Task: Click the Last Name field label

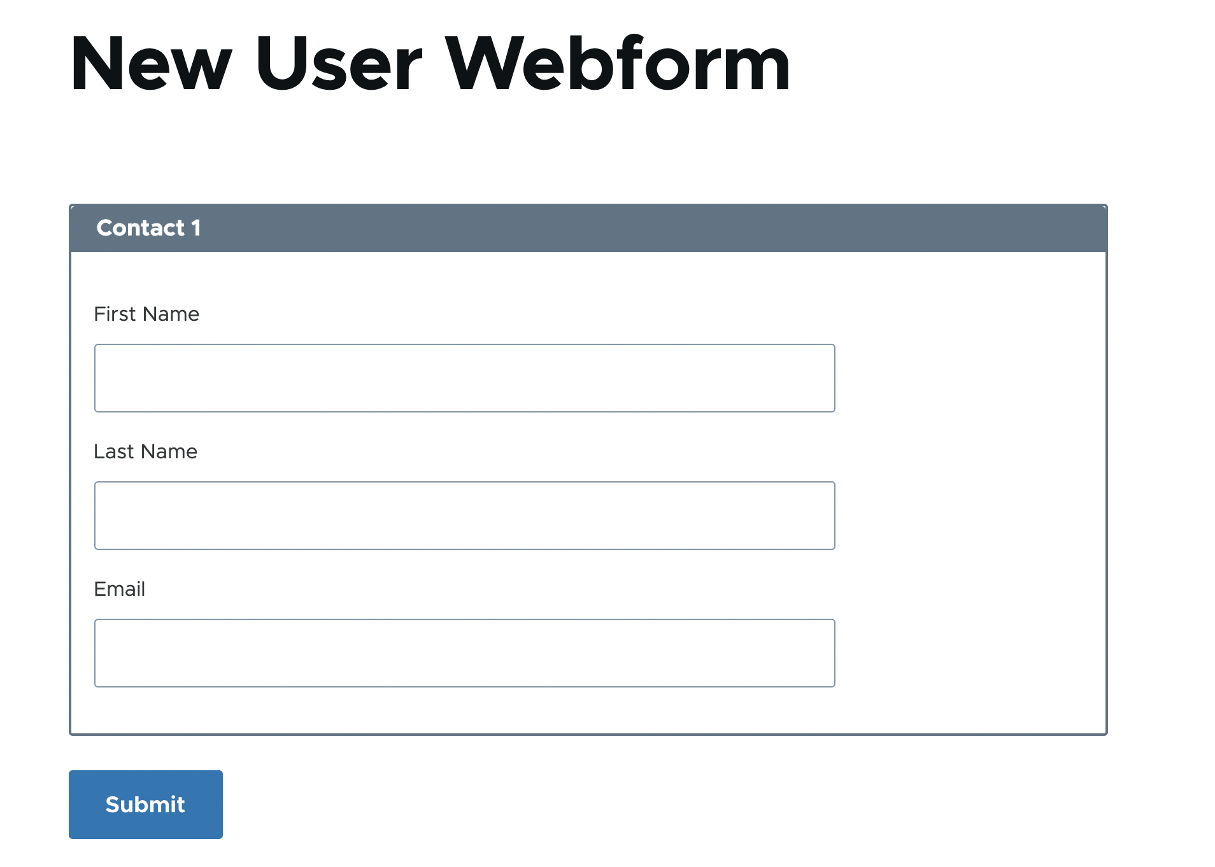Action: 145,451
